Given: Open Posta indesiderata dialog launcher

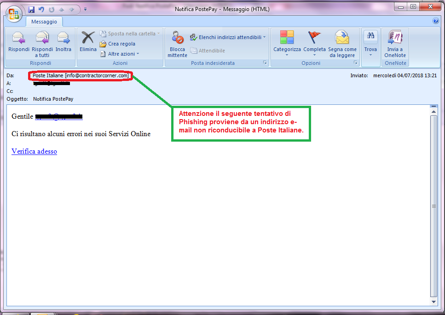Looking at the screenshot, I should click(x=265, y=63).
